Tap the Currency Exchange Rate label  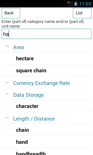pyautogui.click(x=42, y=83)
